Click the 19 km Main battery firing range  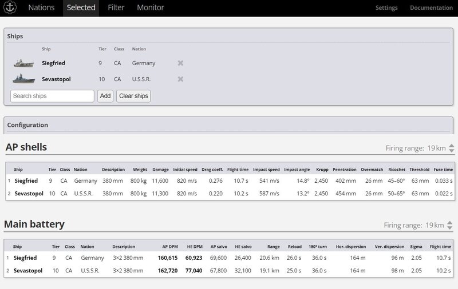coord(435,225)
